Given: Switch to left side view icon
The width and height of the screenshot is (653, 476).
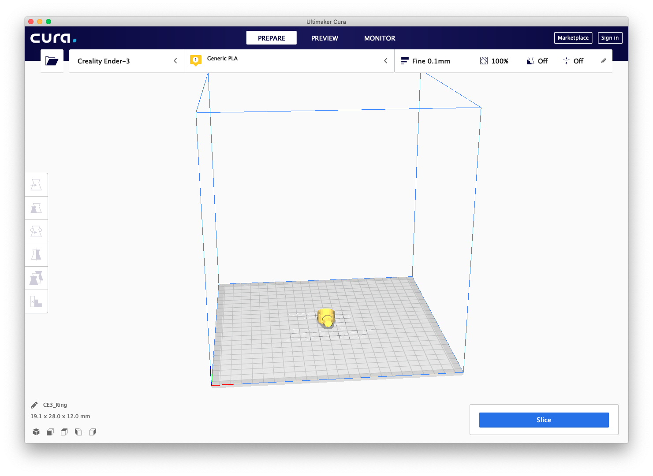Looking at the screenshot, I should (78, 432).
